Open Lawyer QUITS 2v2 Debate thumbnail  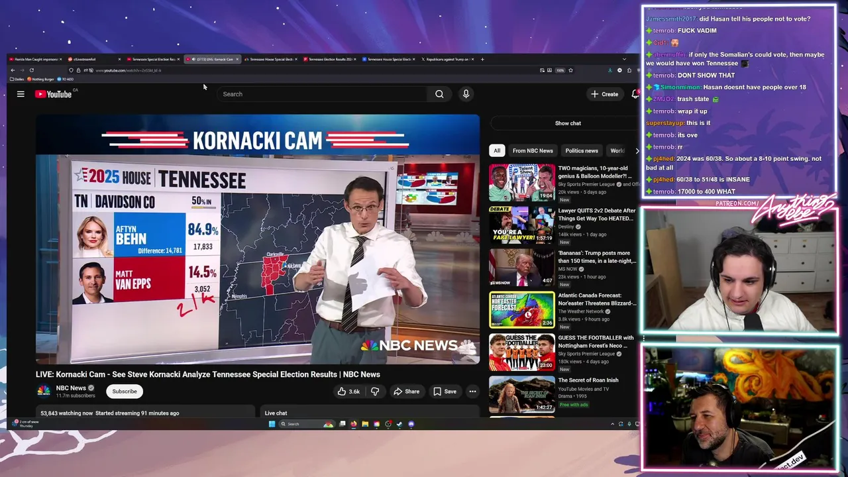(x=522, y=224)
